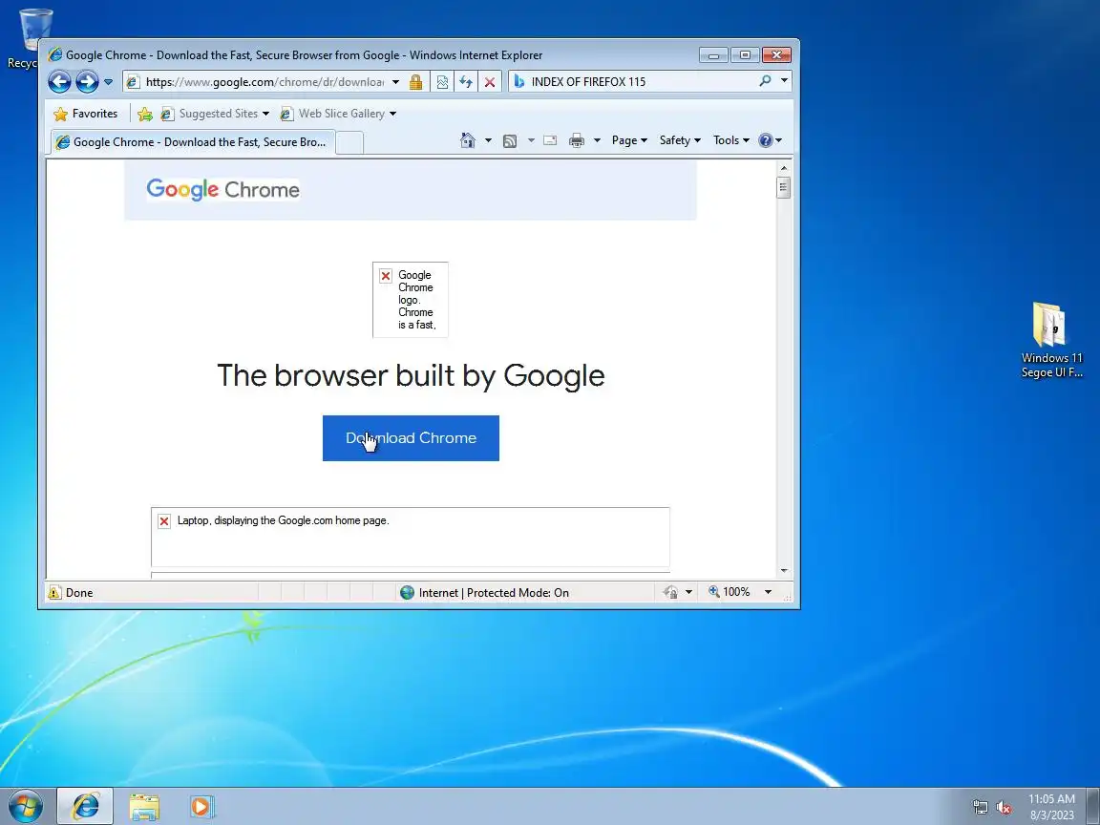Screen dimensions: 1100x825
Task: Click the broken Chrome logo image placeholder
Action: pos(411,300)
